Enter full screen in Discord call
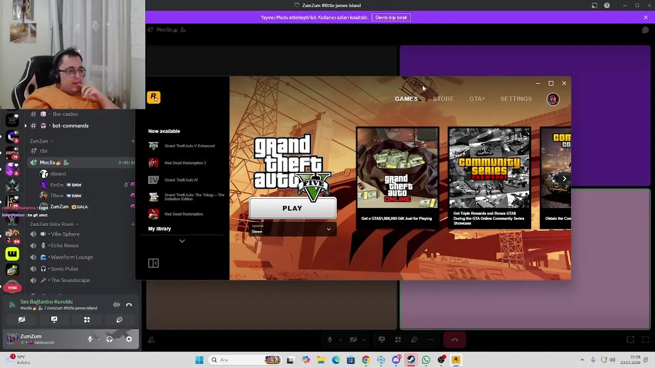This screenshot has height=368, width=655. 645,340
